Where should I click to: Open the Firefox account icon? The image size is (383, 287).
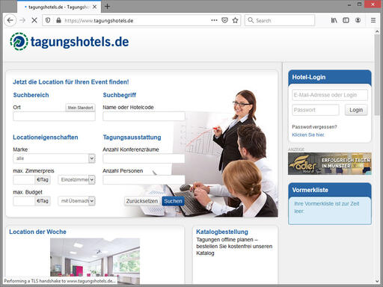[358, 20]
